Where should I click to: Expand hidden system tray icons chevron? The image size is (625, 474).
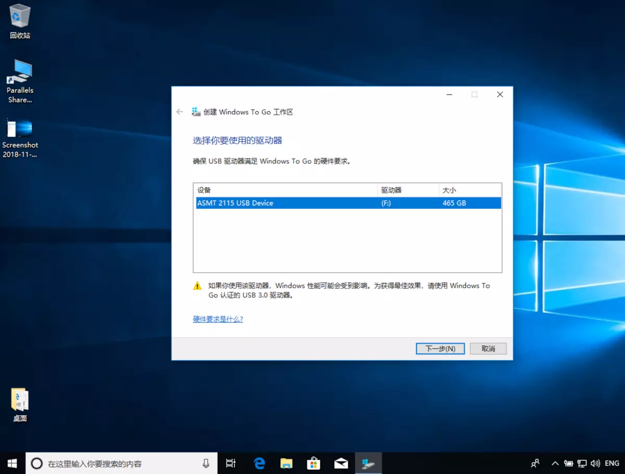pyautogui.click(x=555, y=463)
